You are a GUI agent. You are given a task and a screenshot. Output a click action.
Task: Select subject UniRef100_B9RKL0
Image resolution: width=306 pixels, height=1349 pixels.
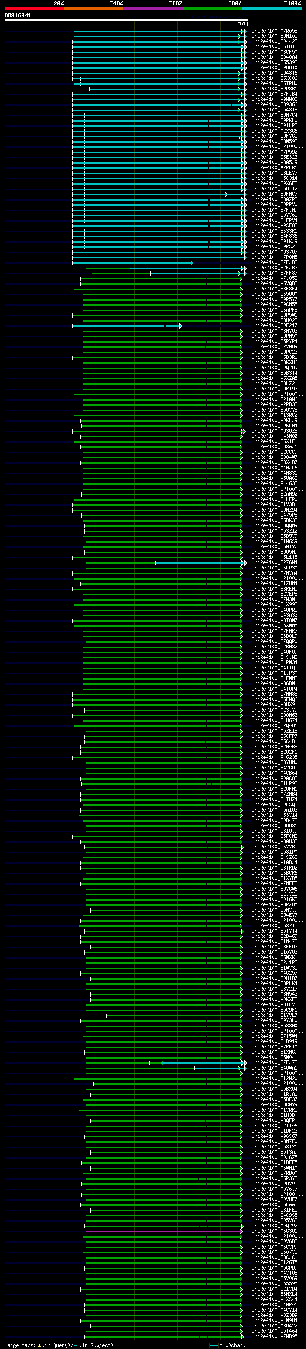274,120
